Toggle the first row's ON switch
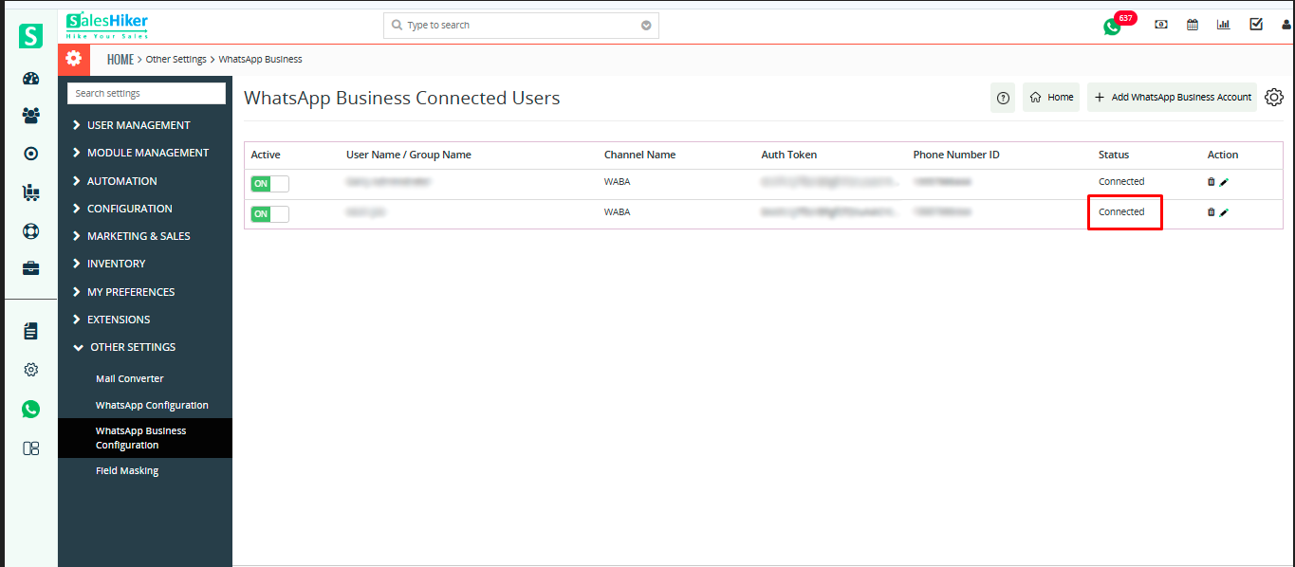1295x567 pixels. click(269, 183)
